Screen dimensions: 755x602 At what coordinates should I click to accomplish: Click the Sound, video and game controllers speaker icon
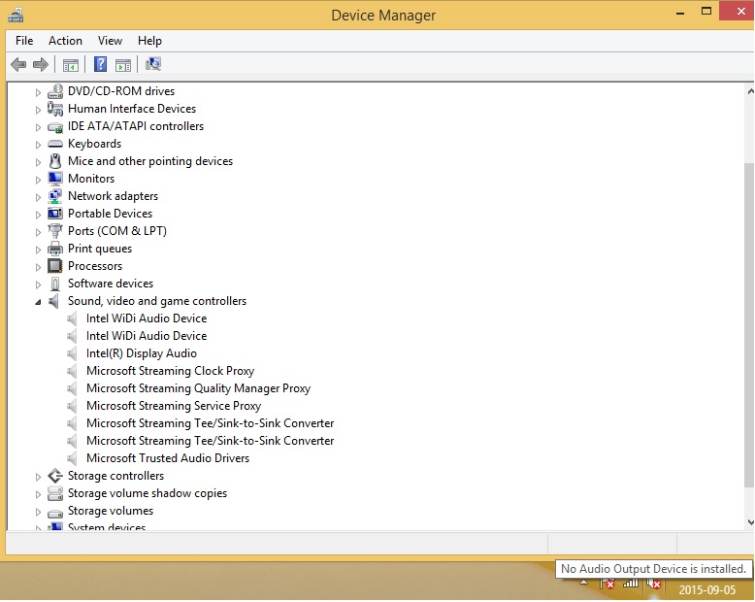tap(54, 301)
